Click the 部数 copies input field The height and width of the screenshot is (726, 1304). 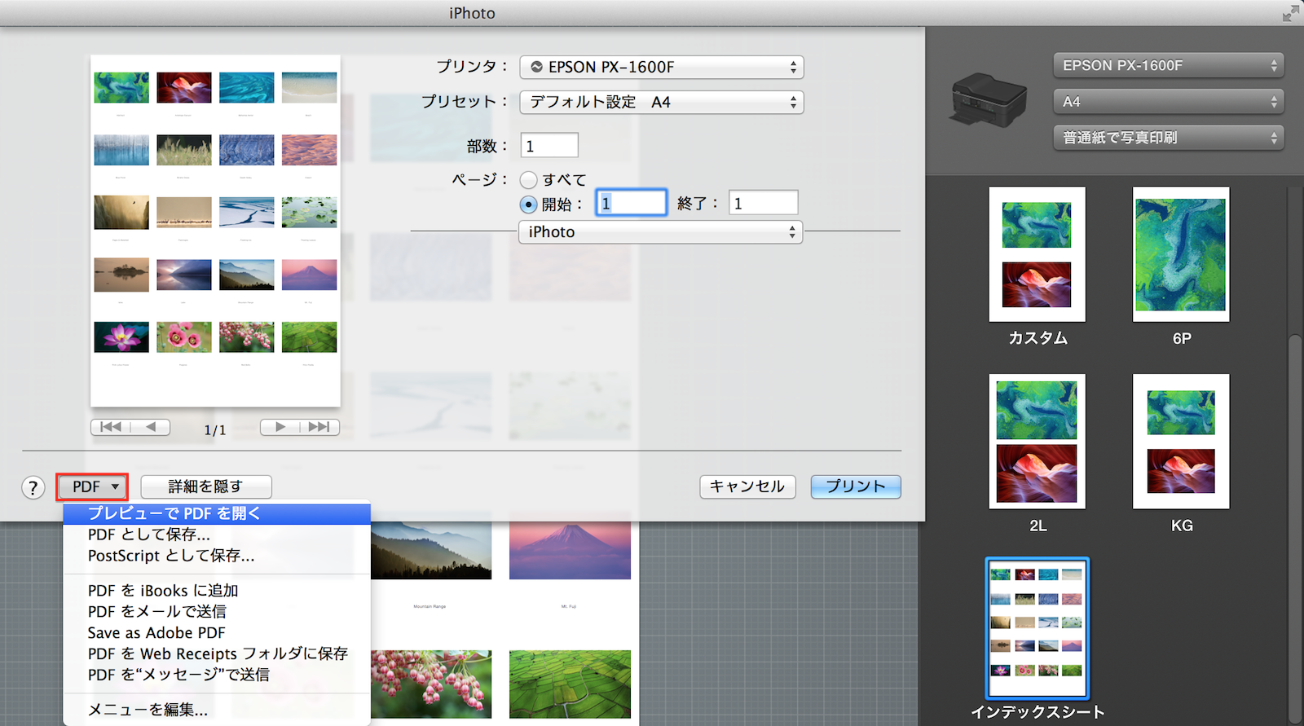549,146
